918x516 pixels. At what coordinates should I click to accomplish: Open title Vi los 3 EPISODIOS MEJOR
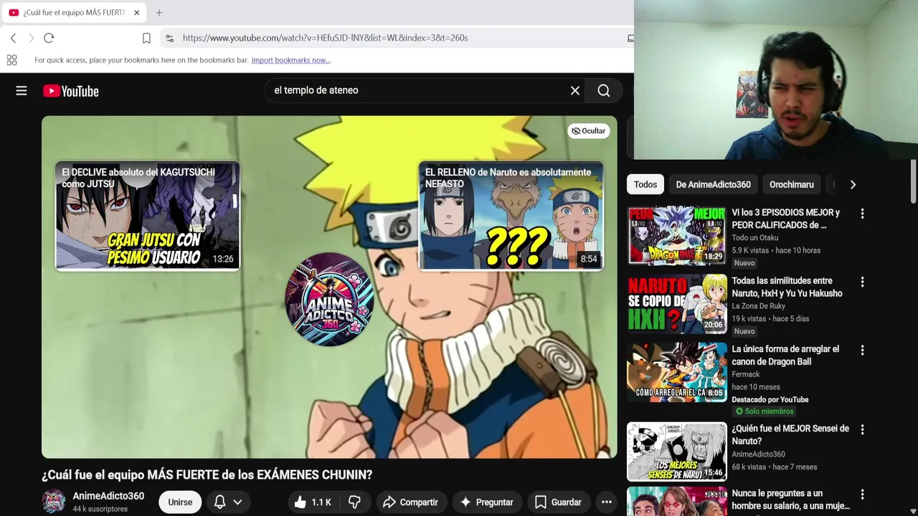(785, 219)
